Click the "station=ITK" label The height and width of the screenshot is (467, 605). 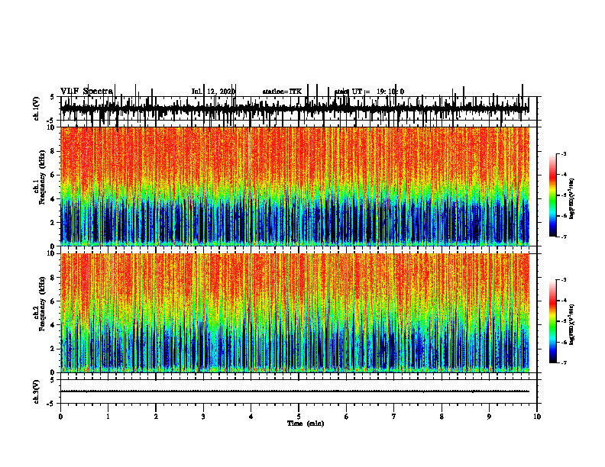282,92
